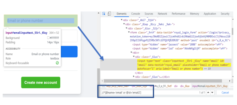Collapse the form class _9vtf node
This screenshot has height=105, width=237.
coord(129,32)
